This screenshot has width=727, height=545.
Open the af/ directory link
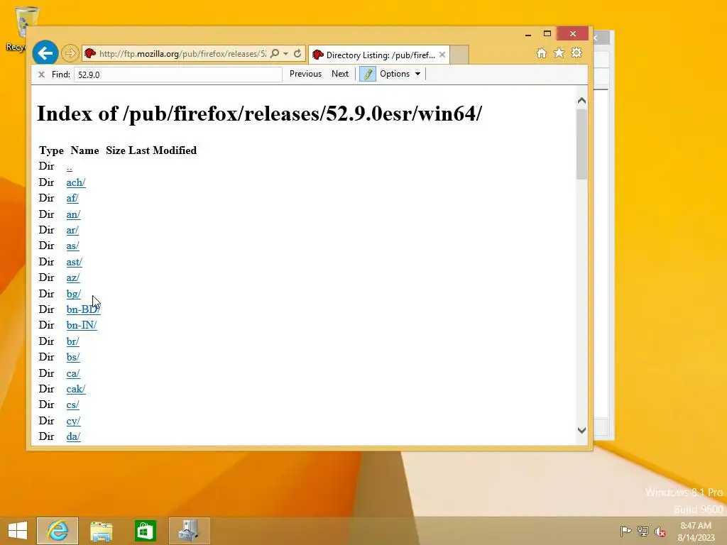[72, 199]
